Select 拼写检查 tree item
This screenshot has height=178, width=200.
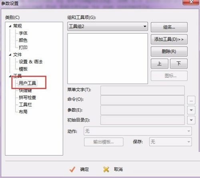click(27, 97)
